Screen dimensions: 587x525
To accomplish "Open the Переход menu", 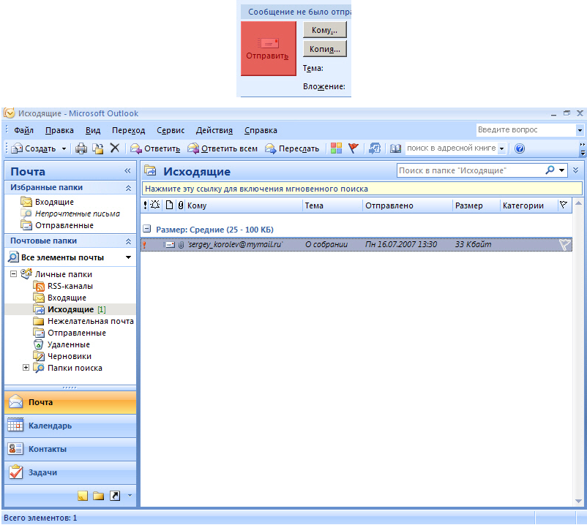I will [x=128, y=130].
